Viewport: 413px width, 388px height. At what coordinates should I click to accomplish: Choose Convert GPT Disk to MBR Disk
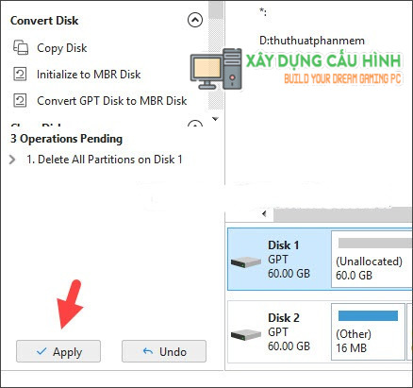pyautogui.click(x=112, y=101)
